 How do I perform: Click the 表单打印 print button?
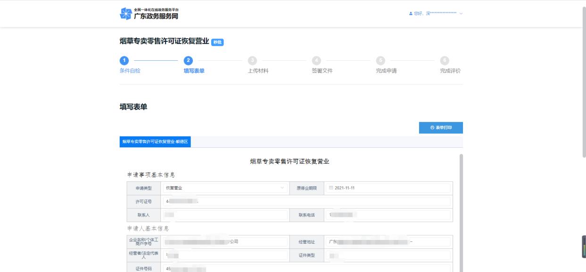click(x=441, y=128)
